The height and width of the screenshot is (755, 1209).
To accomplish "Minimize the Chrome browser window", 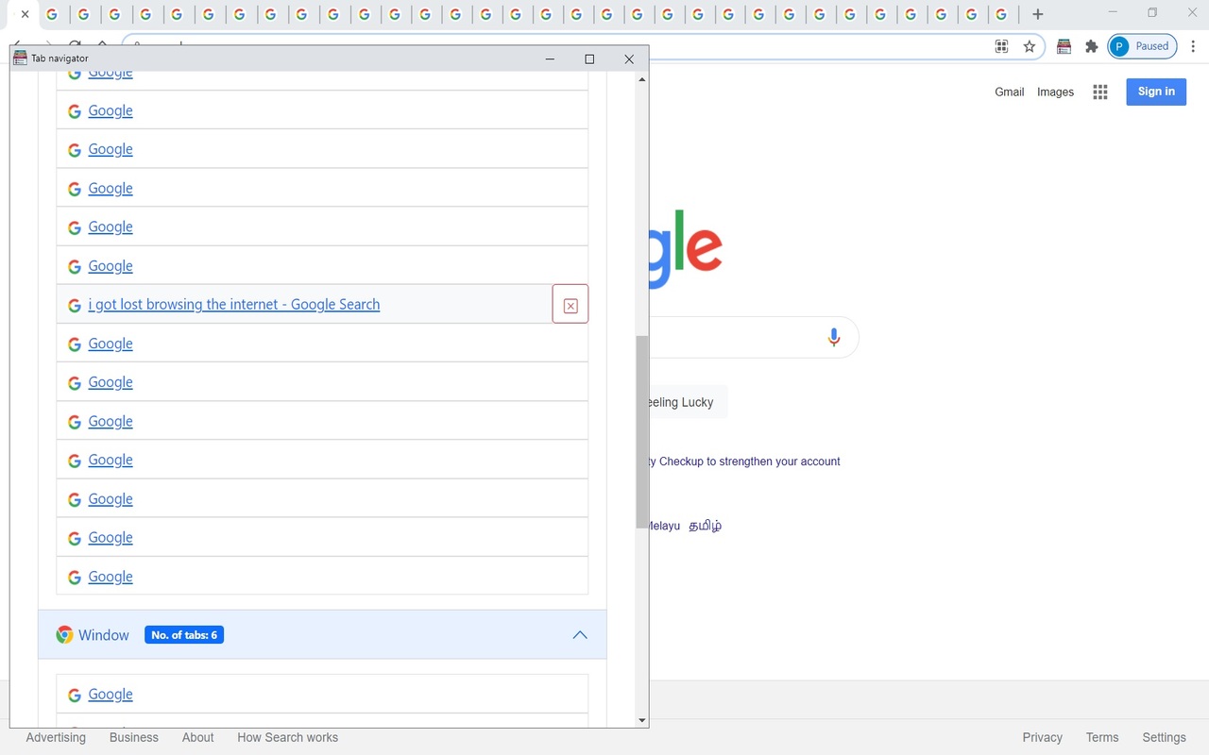I will (x=1113, y=12).
